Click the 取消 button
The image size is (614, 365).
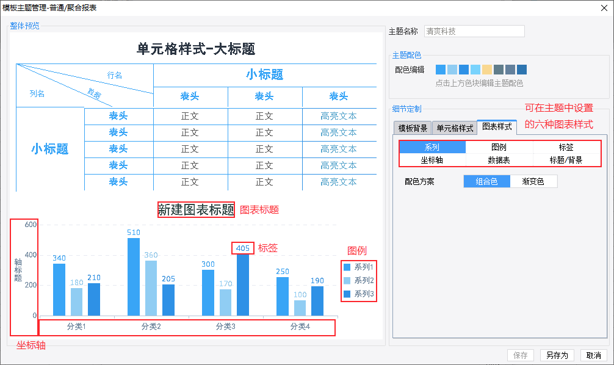pos(594,355)
